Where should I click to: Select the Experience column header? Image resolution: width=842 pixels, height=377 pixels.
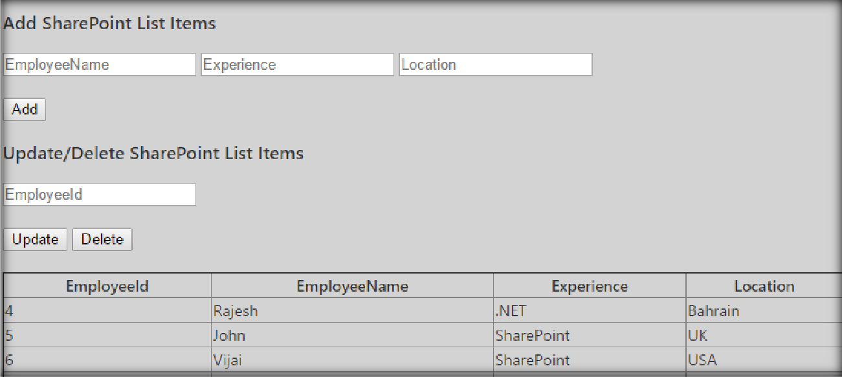590,286
